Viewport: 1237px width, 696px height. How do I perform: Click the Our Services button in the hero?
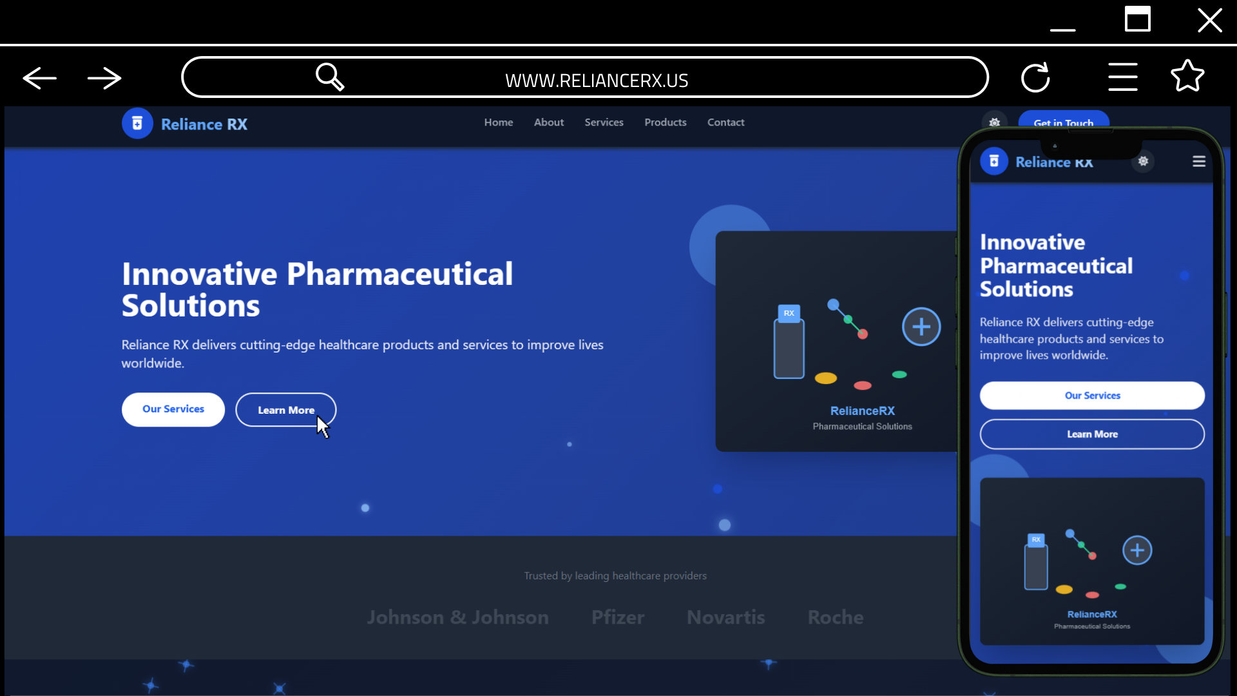[x=173, y=409]
